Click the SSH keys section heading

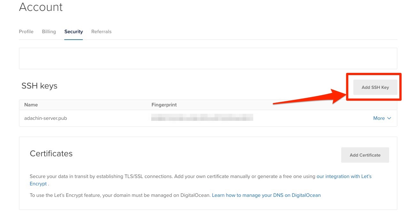point(39,86)
